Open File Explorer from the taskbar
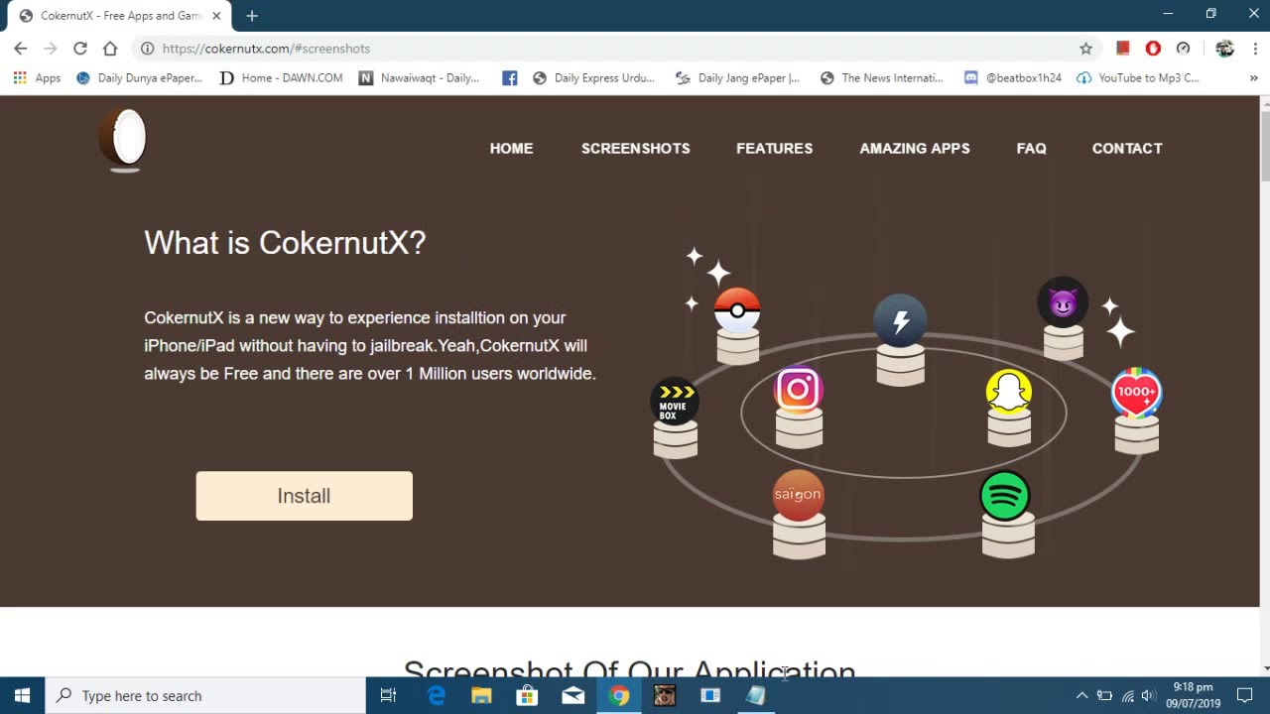This screenshot has width=1270, height=714. pyautogui.click(x=481, y=695)
